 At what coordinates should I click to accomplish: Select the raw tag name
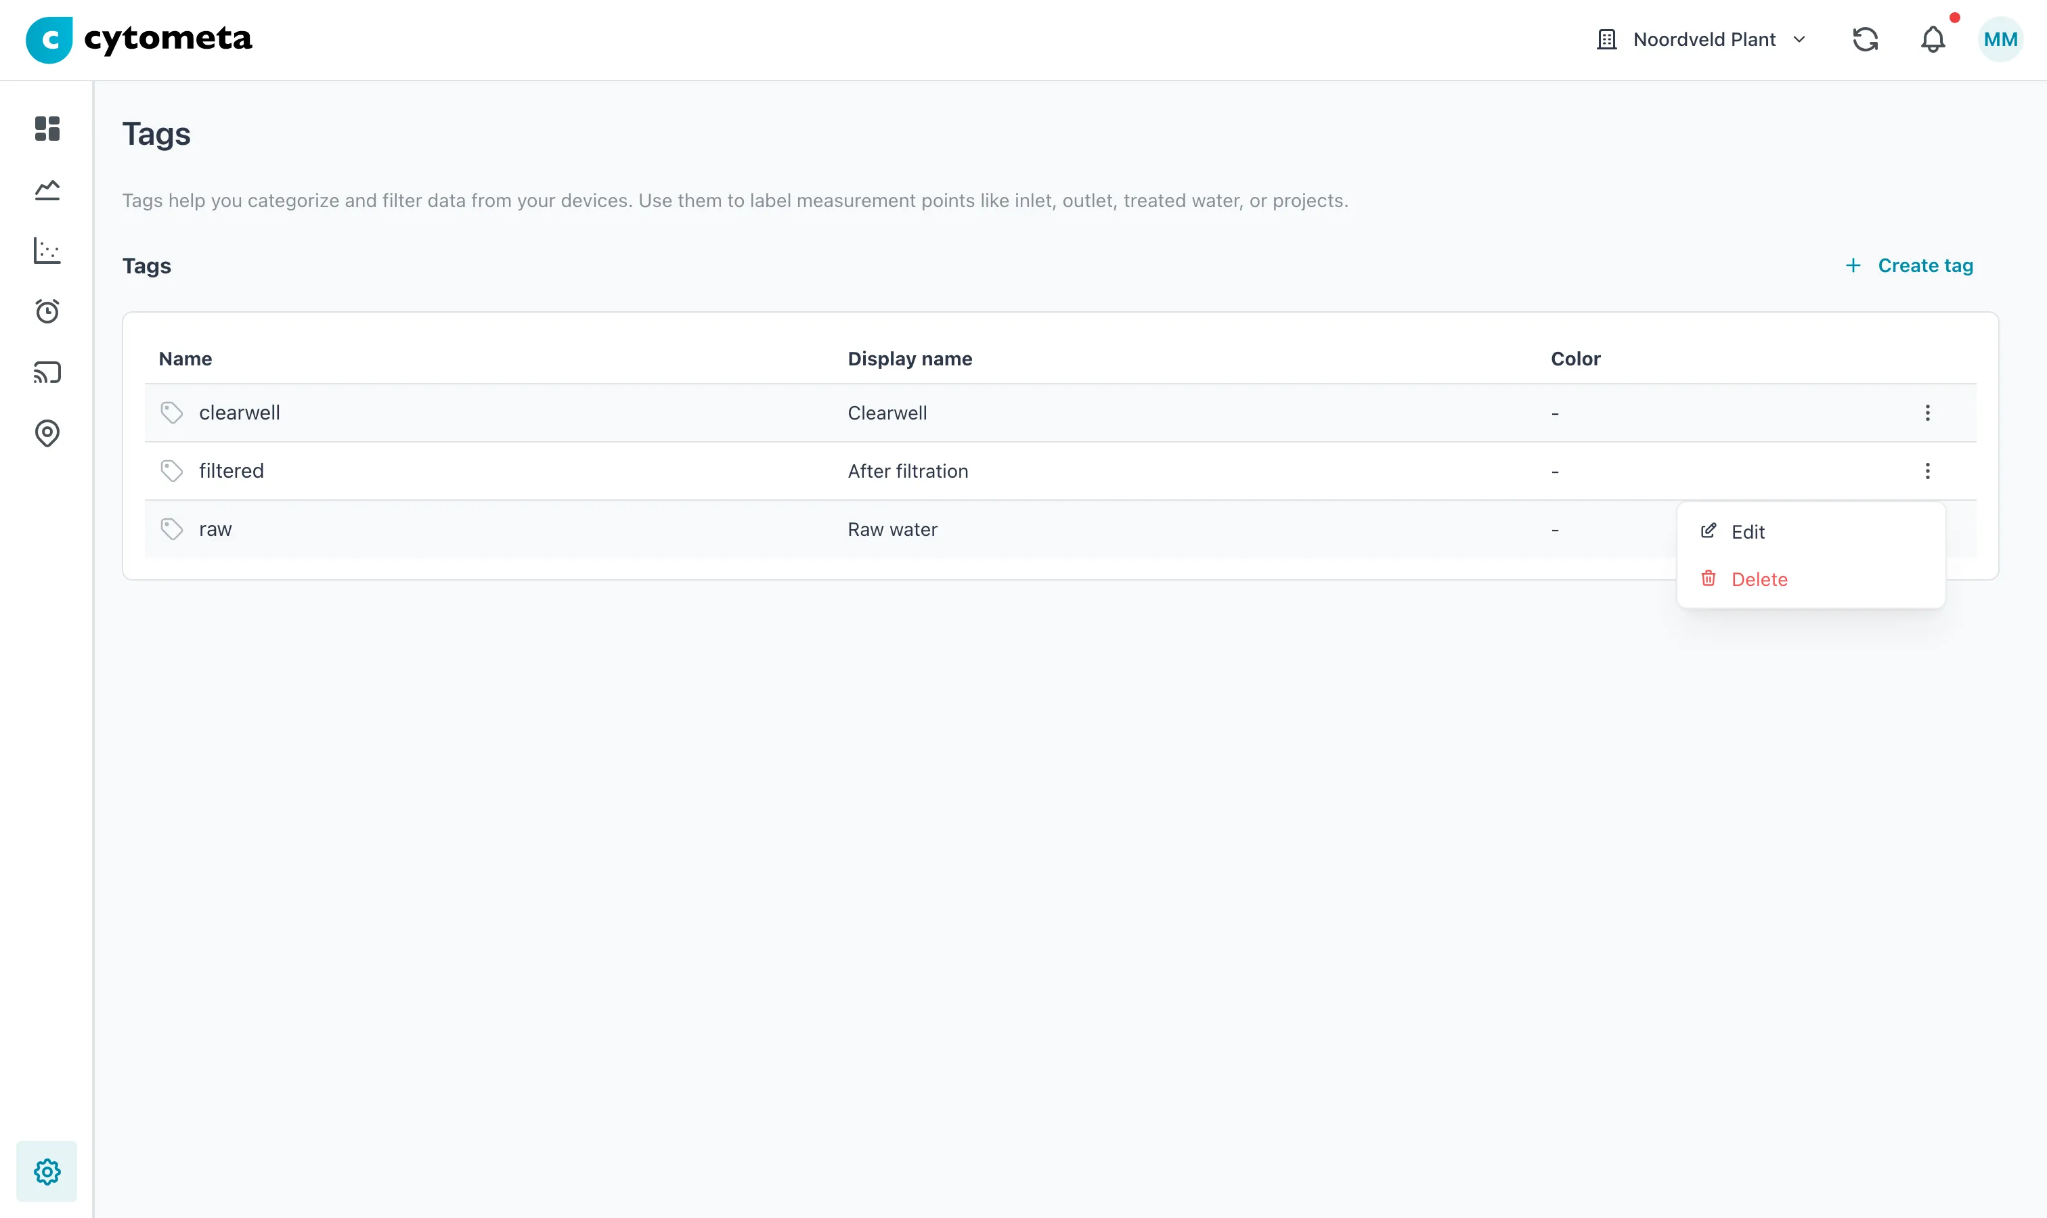pos(215,529)
